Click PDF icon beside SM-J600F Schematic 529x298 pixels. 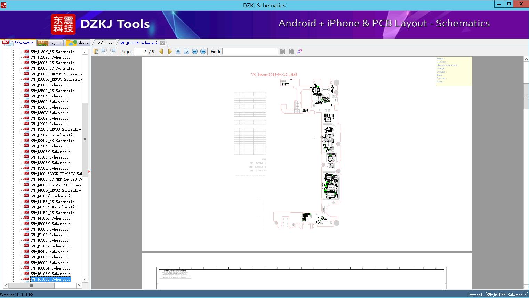pyautogui.click(x=26, y=257)
